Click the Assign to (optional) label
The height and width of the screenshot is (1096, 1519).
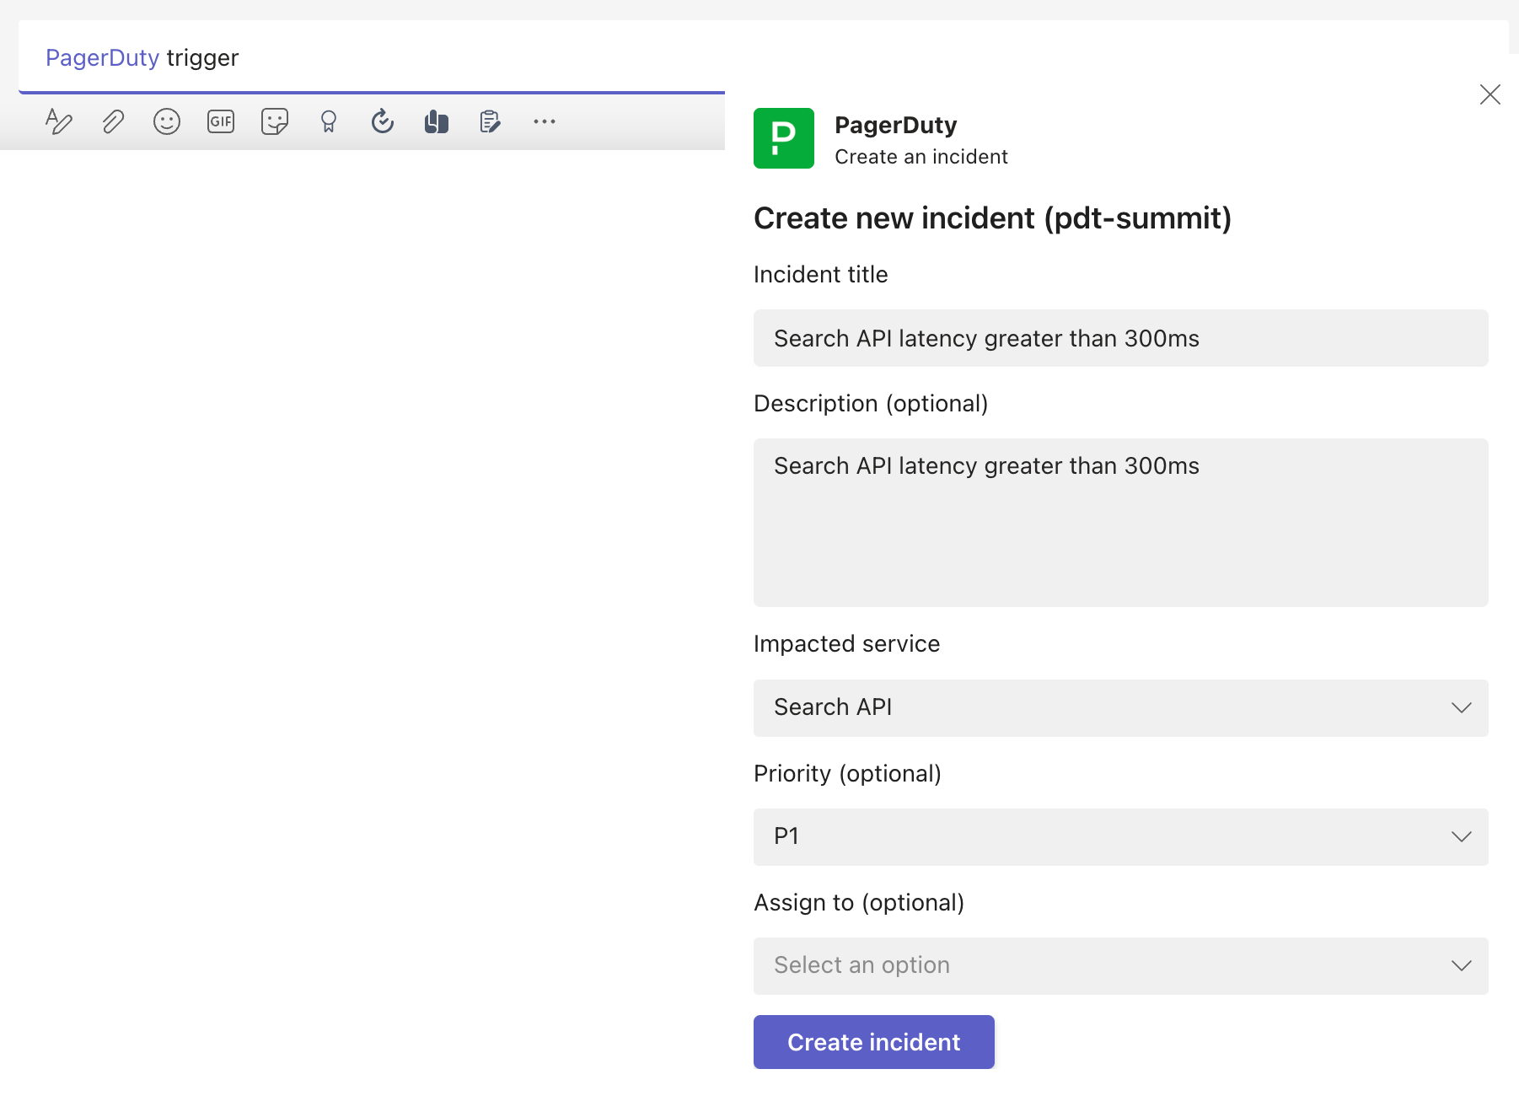tap(859, 903)
